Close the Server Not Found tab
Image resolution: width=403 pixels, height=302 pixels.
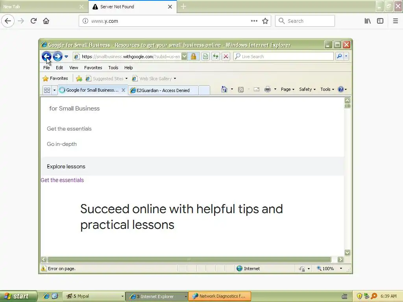click(x=170, y=7)
